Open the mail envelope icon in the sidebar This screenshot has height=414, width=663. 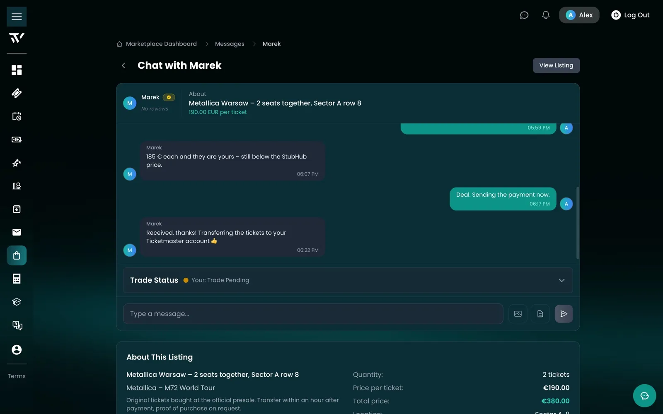17,232
